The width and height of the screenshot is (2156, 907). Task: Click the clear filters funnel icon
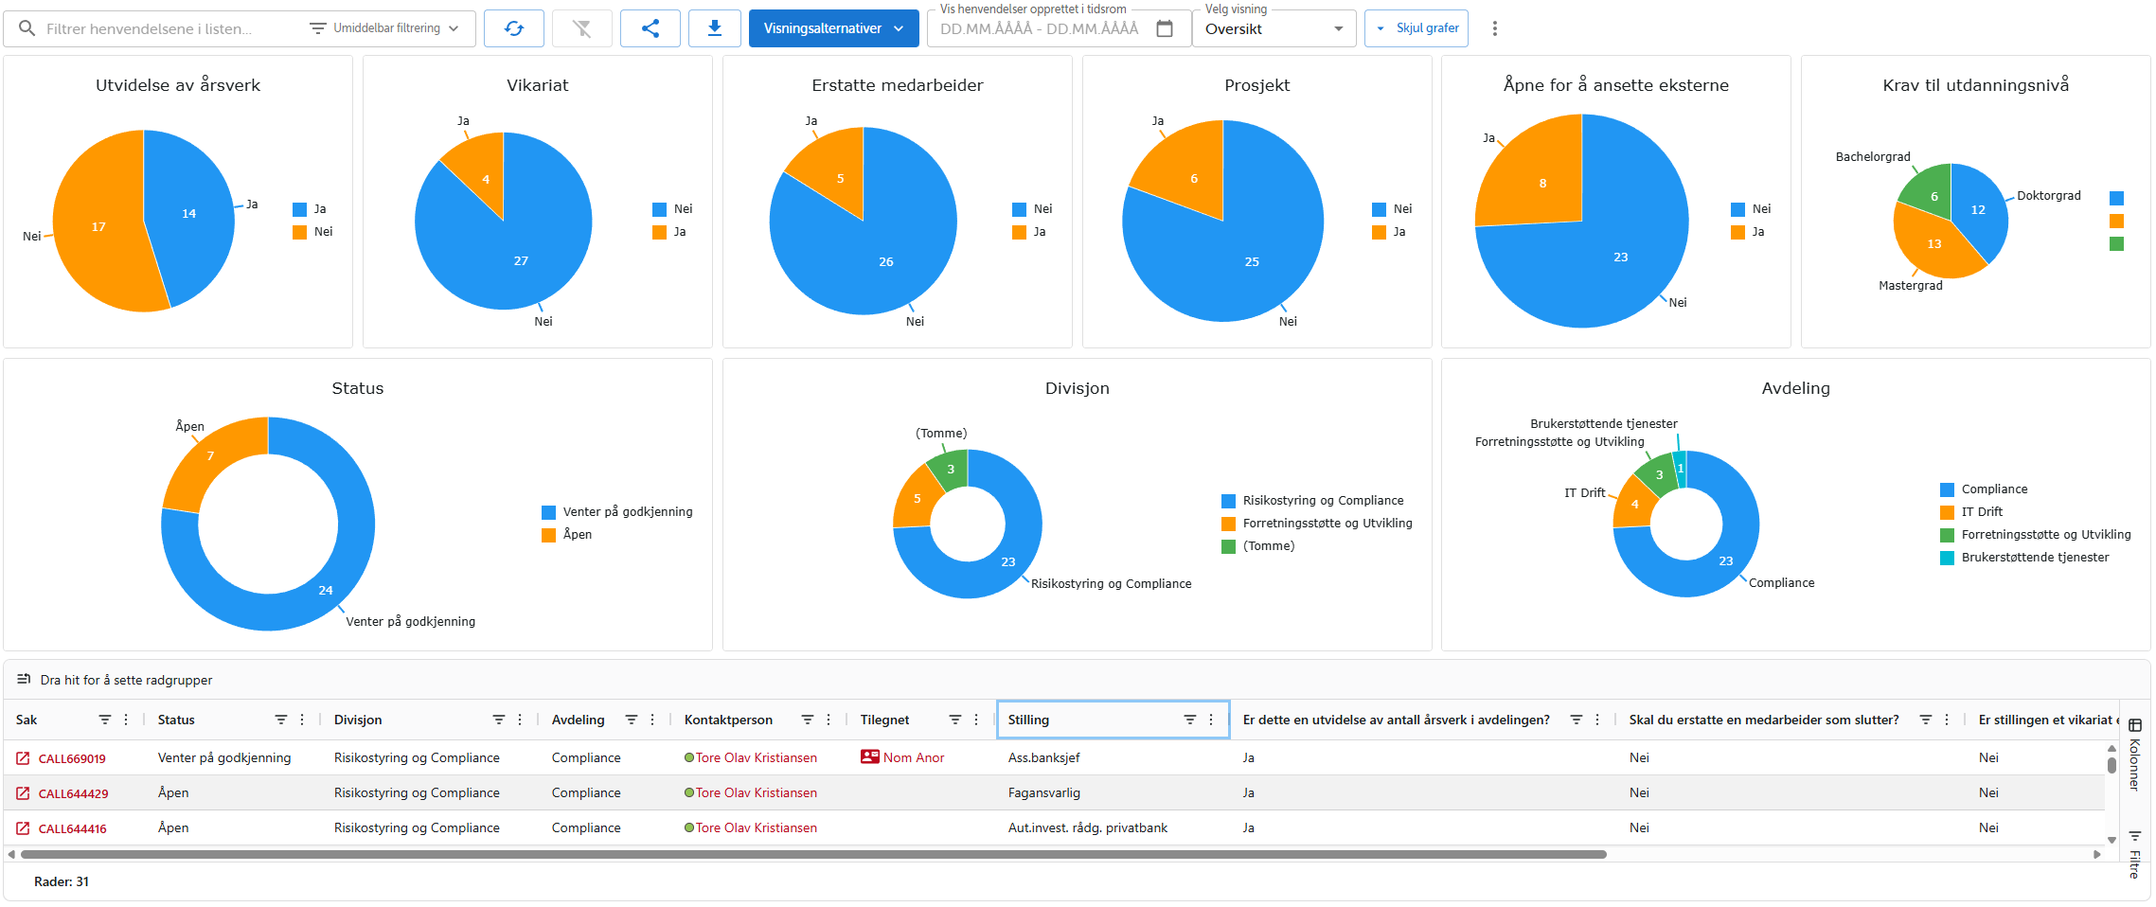pos(581,28)
